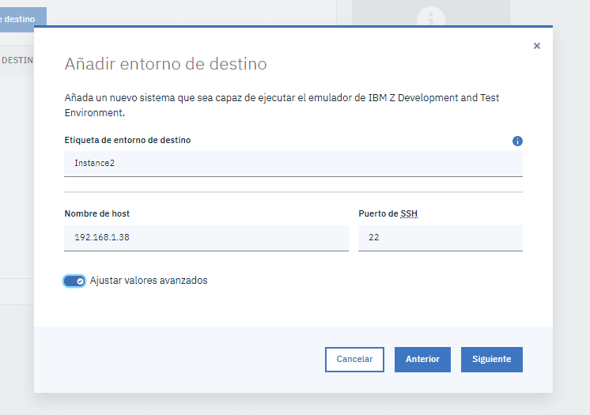This screenshot has width=590, height=415.
Task: Click the grey info circle behind dialog
Action: point(431,17)
